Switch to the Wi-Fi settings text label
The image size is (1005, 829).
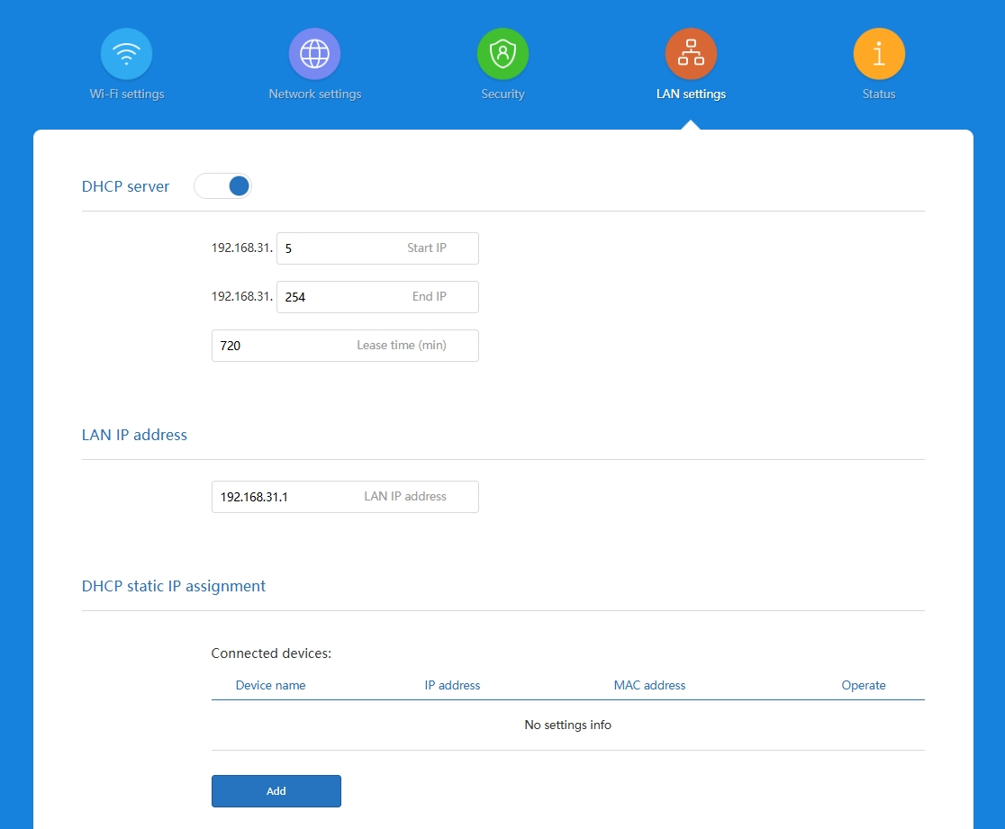click(127, 94)
